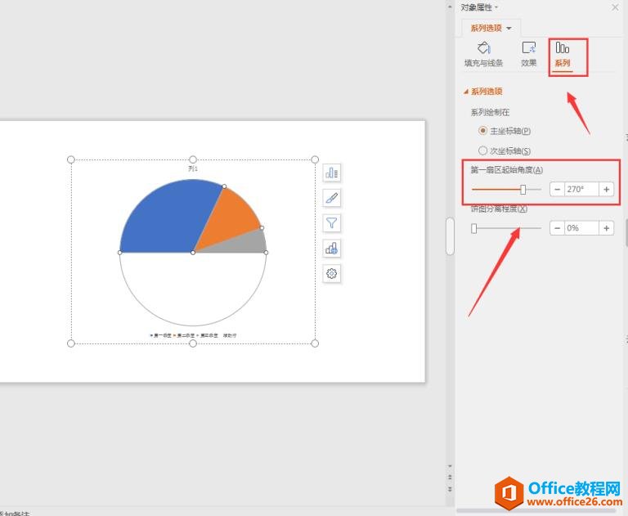This screenshot has width=628, height=516.
Task: Click the 系列绘制在 label
Action: (x=490, y=112)
